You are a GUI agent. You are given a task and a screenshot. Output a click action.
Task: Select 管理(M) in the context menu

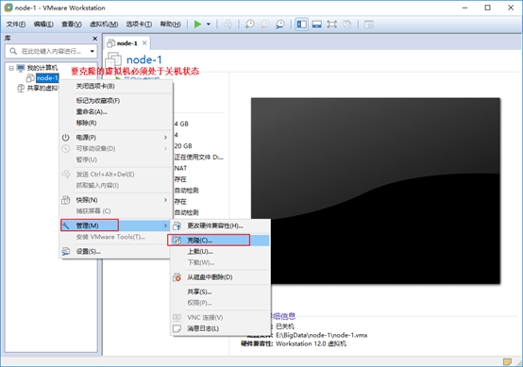pos(116,225)
